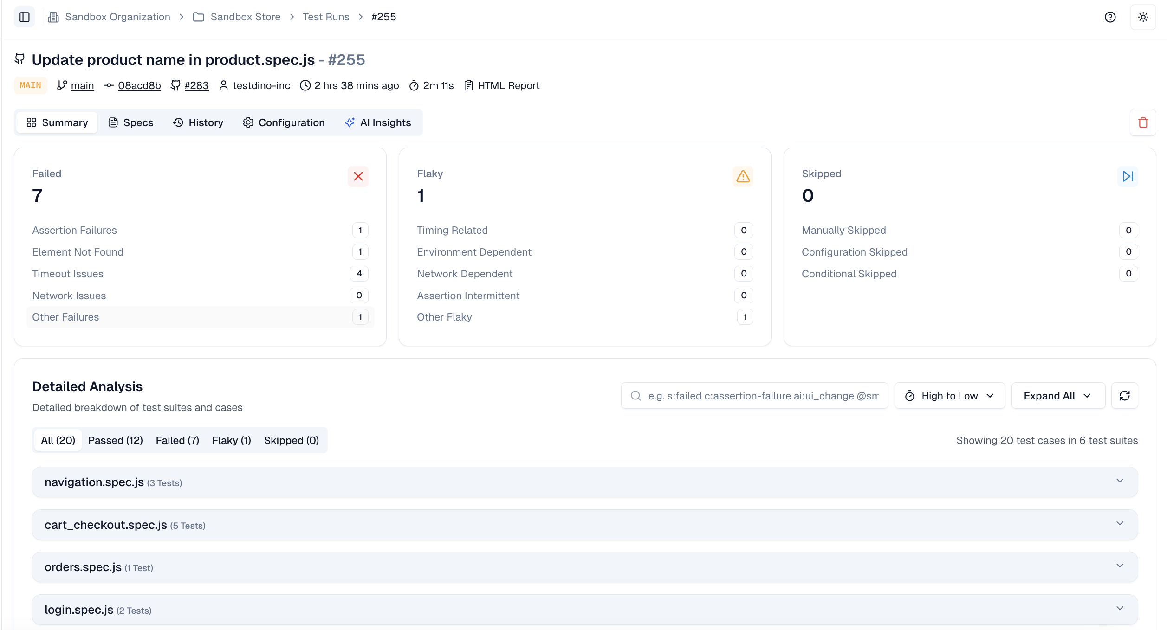Click the Skipped skip-forward icon

(x=1128, y=176)
